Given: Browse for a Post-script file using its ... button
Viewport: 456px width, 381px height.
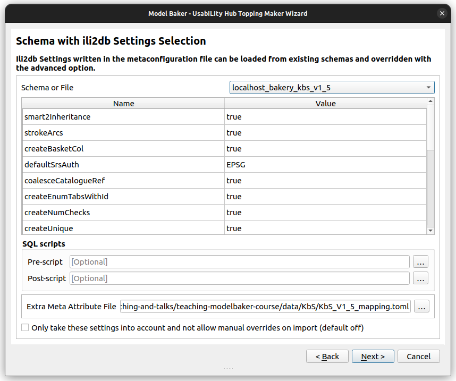Looking at the screenshot, I should (x=420, y=278).
